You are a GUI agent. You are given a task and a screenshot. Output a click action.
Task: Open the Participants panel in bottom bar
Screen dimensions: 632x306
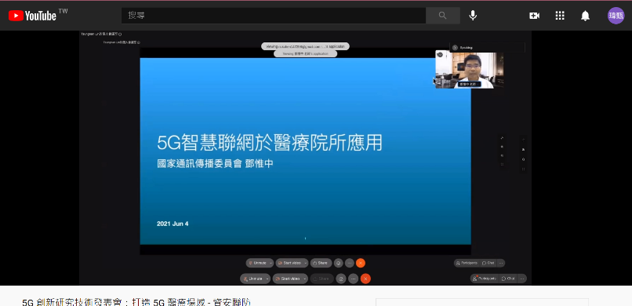click(485, 279)
